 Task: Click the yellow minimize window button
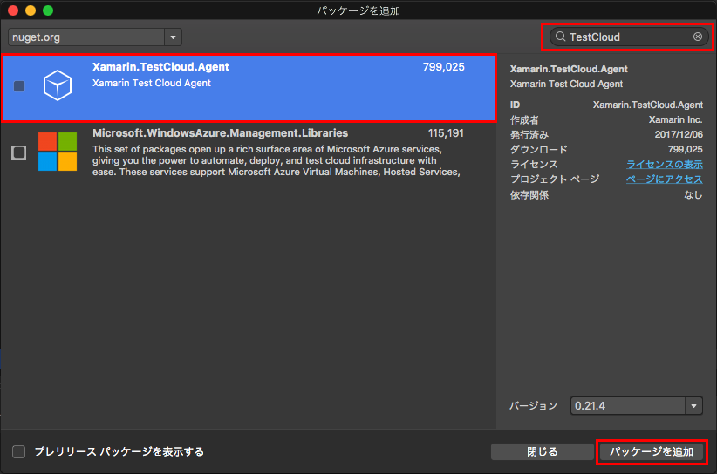pyautogui.click(x=31, y=10)
